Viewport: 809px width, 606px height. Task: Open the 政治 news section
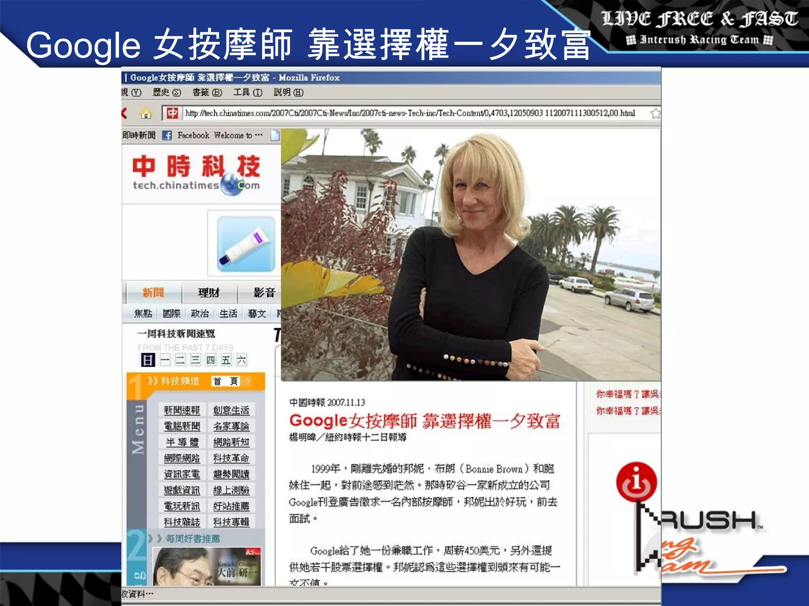200,314
